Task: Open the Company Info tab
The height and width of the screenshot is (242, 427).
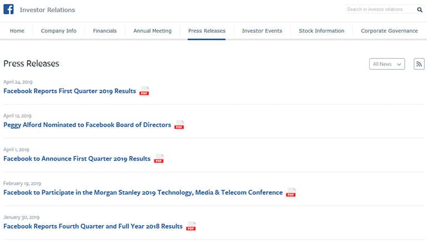Action: (58, 31)
